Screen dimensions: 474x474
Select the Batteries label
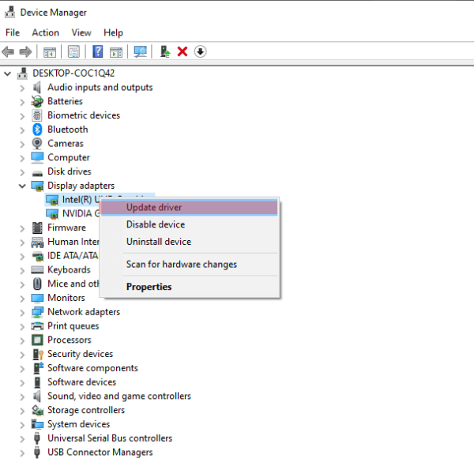(x=65, y=101)
